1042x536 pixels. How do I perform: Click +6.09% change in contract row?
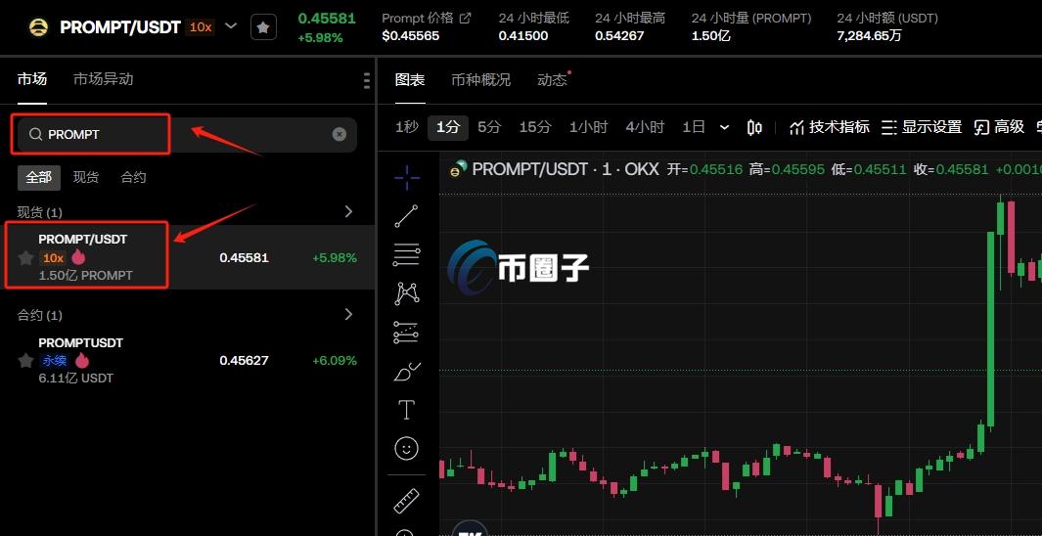pos(335,361)
